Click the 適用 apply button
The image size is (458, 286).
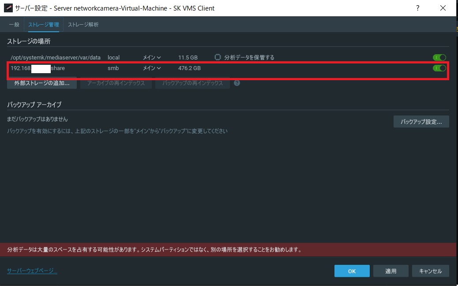pyautogui.click(x=391, y=271)
